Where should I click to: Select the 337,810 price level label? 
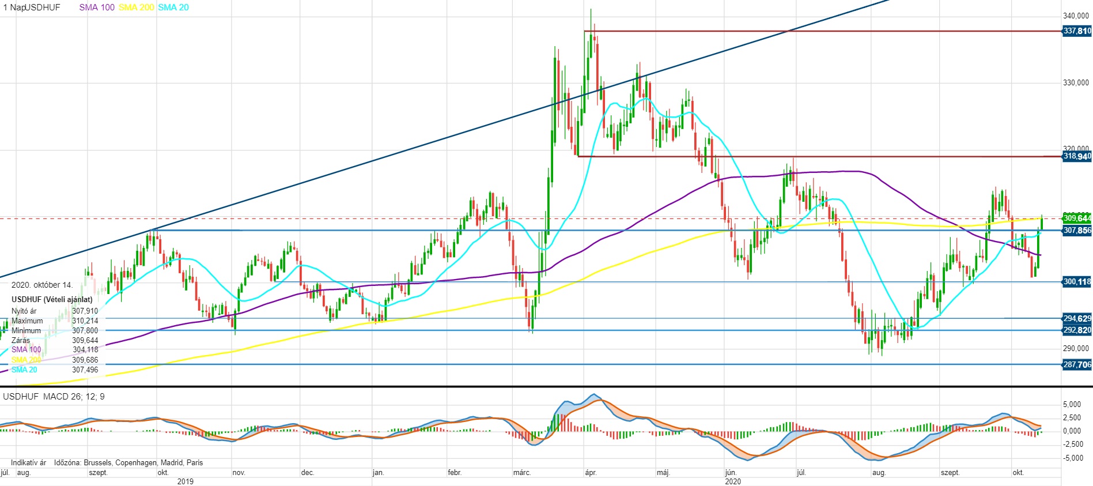point(1077,31)
